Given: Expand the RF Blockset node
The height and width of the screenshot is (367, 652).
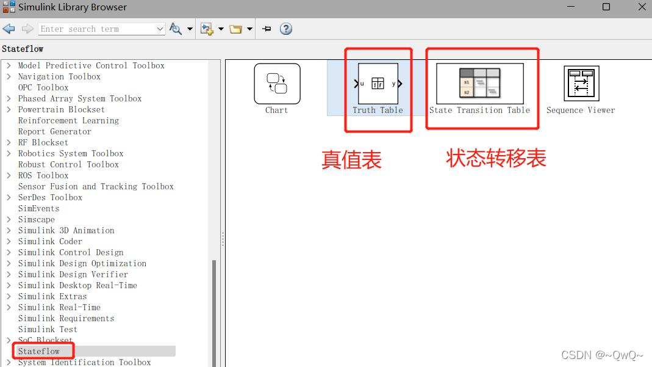Looking at the screenshot, I should (x=9, y=142).
